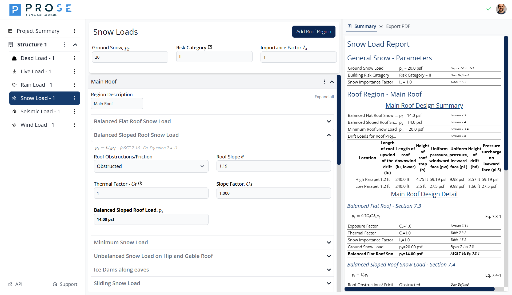Open Dead Load three-dot menu
Viewport: 512px width, 295px height.
click(75, 58)
